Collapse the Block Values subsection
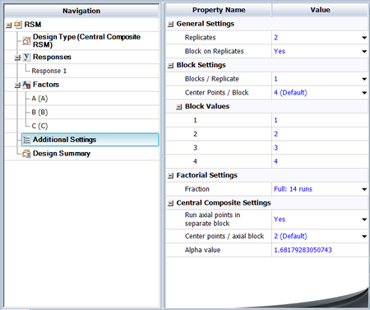Viewport: 370px width, 310px height. tap(179, 107)
